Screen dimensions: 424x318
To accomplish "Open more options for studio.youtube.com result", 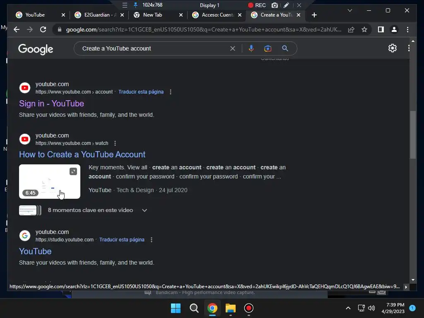I will point(152,240).
